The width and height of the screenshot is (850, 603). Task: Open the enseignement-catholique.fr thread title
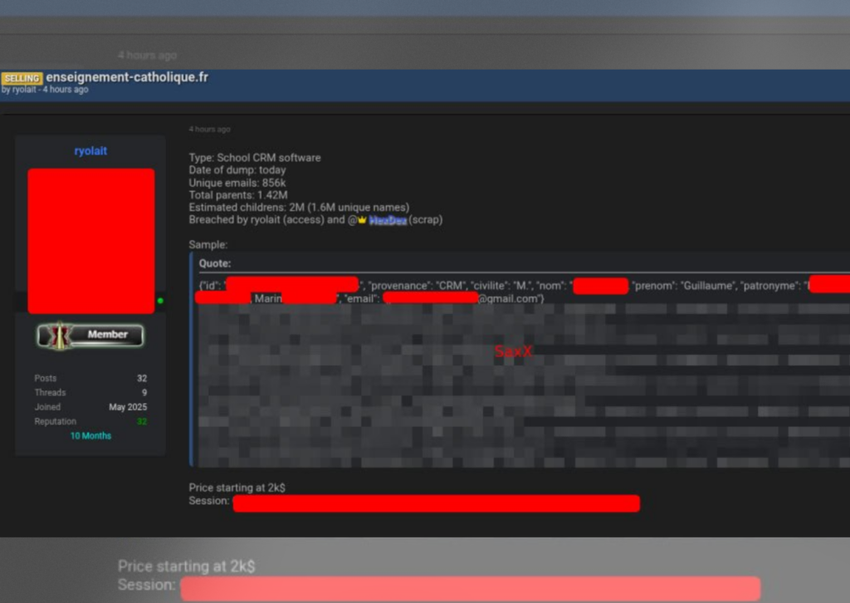click(x=127, y=77)
